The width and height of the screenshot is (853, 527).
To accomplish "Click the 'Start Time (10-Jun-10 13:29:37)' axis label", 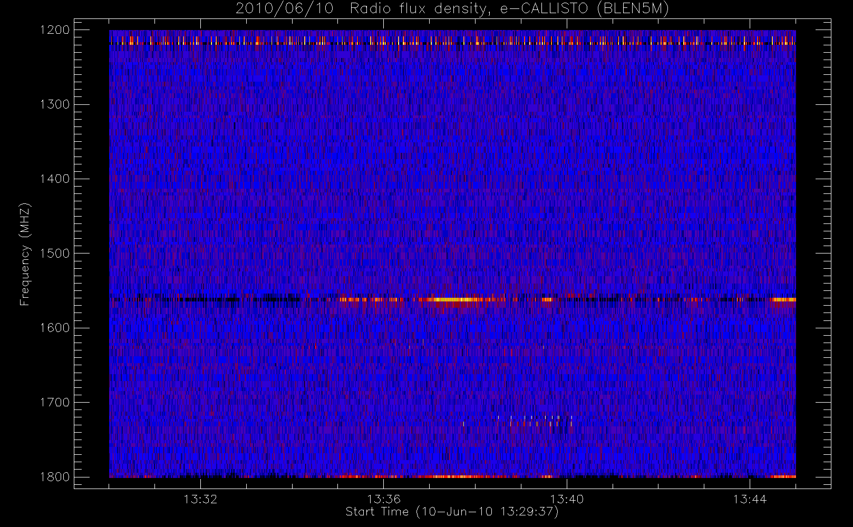I will 452,512.
